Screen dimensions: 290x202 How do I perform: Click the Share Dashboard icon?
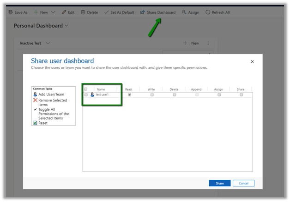click(x=143, y=12)
